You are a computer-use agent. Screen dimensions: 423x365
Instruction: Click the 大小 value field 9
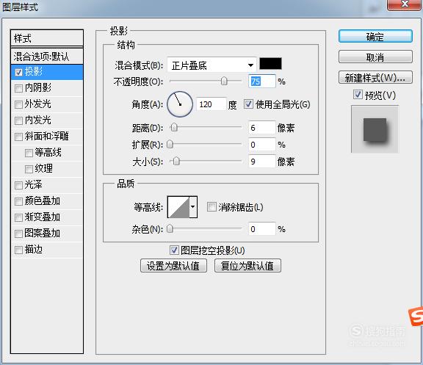click(262, 162)
